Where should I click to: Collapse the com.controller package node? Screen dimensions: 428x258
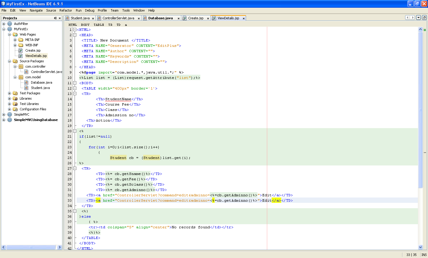[x=15, y=66]
